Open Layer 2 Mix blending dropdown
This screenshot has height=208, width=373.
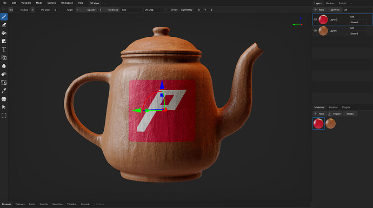click(x=357, y=17)
